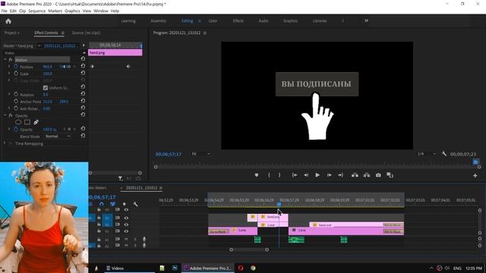Reset Anchor Point parameter
Screen dimensions: 486x273
(83, 101)
